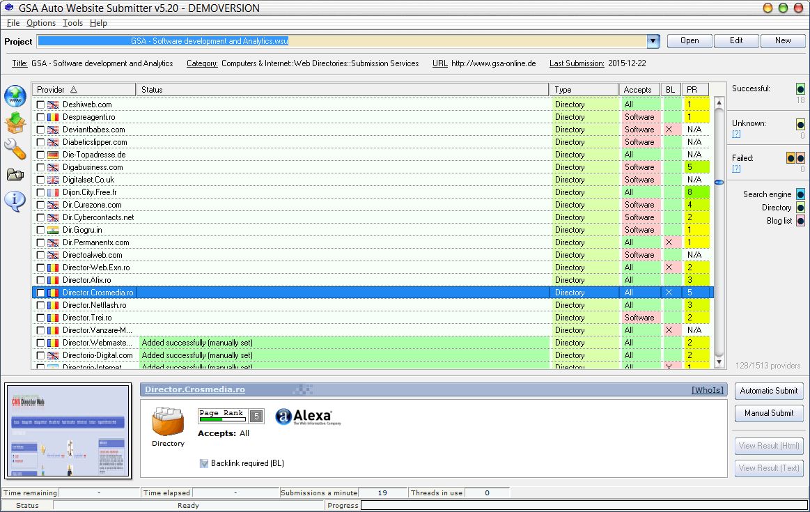Check the Digabusiness.com checkbox
The width and height of the screenshot is (810, 512).
pos(40,167)
